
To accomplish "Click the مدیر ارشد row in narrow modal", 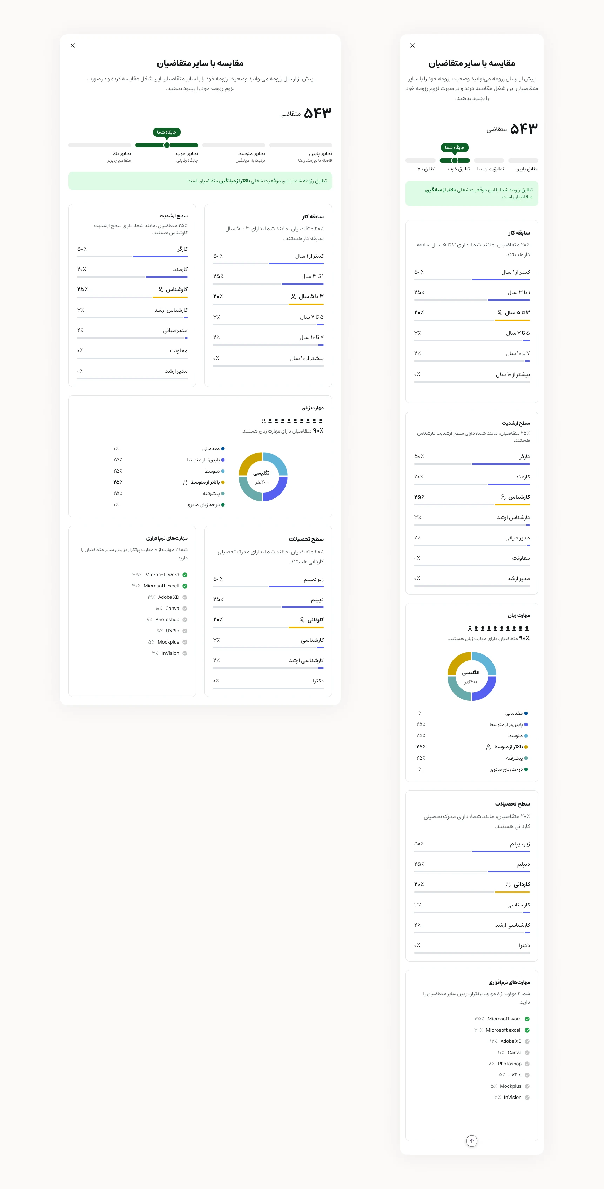I will click(472, 581).
